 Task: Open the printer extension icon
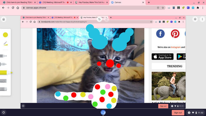[x=169, y=8]
